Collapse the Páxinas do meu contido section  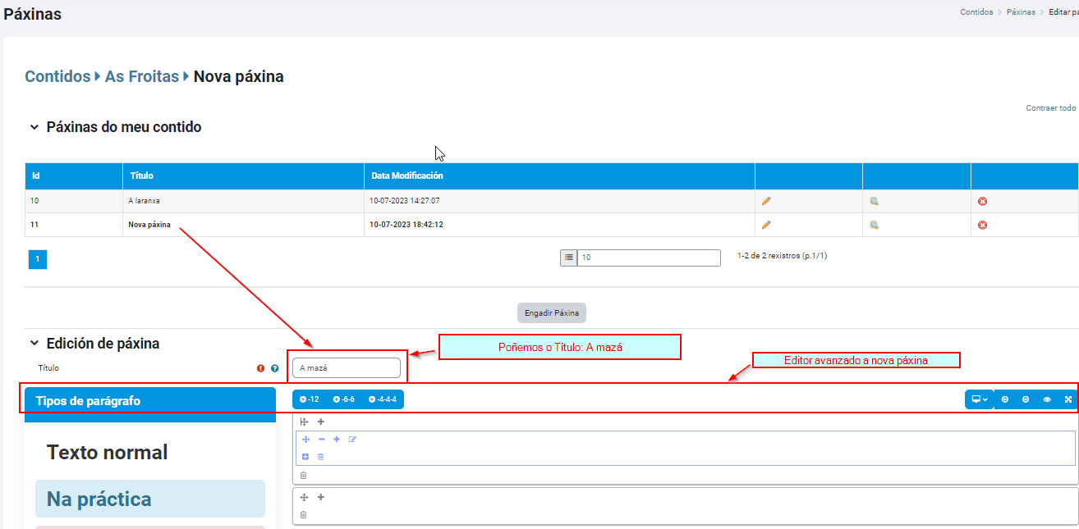34,128
